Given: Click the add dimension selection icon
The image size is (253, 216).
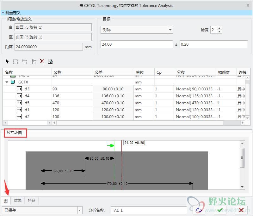Looking at the screenshot, I should pos(16,61).
